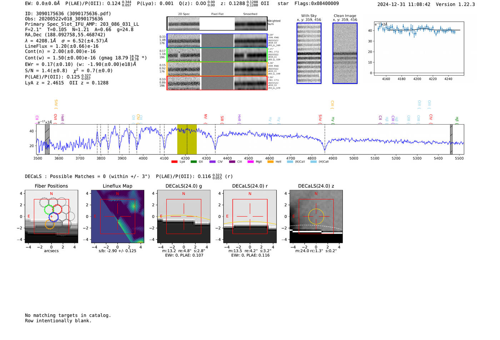500x340 pixels.
Task: Select the Weighted Sum Smoothed cutout
Action: click(251, 24)
